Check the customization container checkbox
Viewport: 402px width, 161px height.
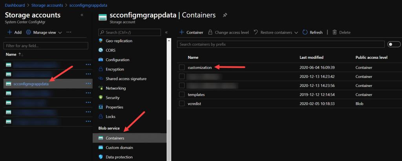click(x=182, y=68)
